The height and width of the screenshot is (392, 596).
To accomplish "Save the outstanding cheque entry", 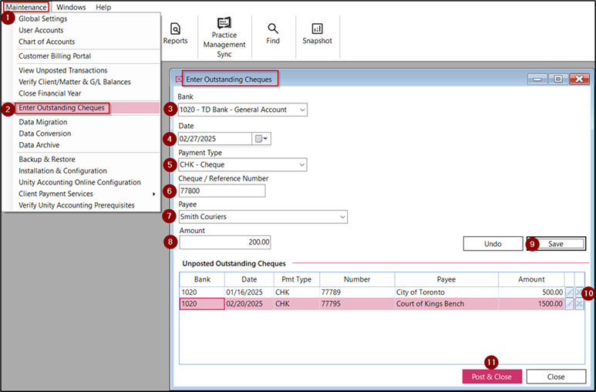I will [556, 244].
